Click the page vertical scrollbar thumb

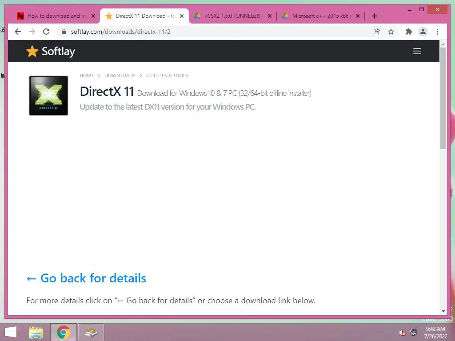click(443, 98)
